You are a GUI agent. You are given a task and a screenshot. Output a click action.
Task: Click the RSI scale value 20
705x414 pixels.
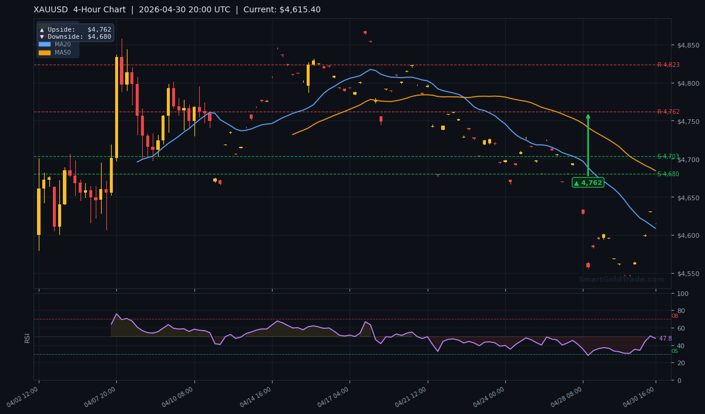681,363
